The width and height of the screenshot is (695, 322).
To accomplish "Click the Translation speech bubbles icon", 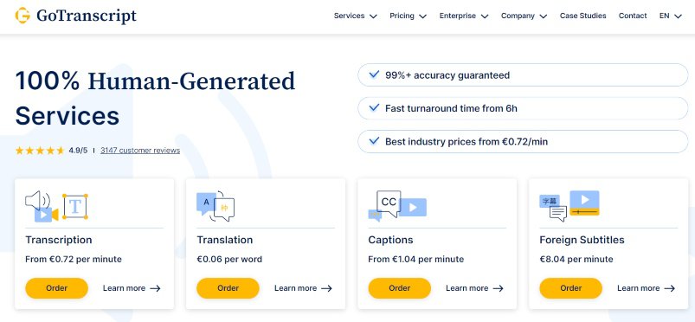I will tap(216, 206).
